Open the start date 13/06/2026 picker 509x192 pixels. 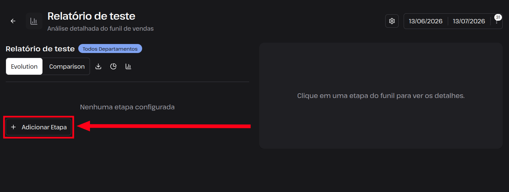tap(426, 21)
